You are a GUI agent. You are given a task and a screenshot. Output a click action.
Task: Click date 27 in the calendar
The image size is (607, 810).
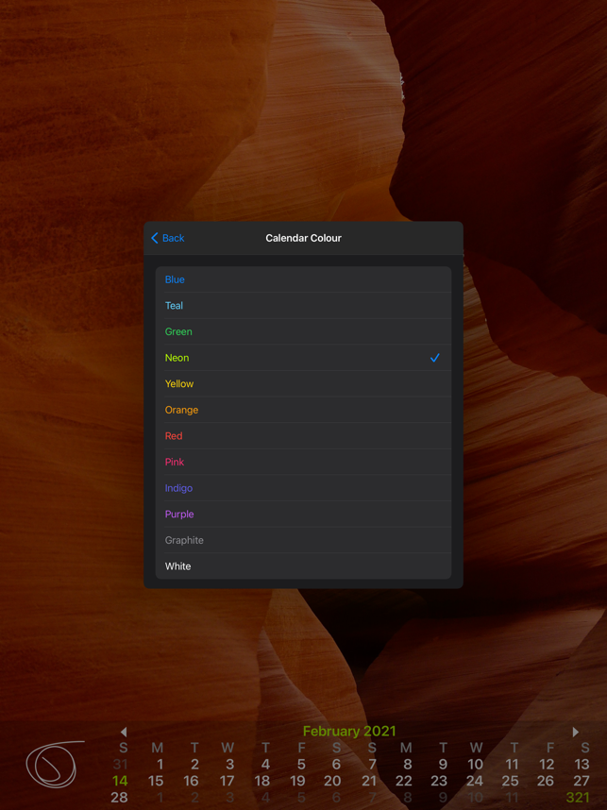tap(582, 781)
